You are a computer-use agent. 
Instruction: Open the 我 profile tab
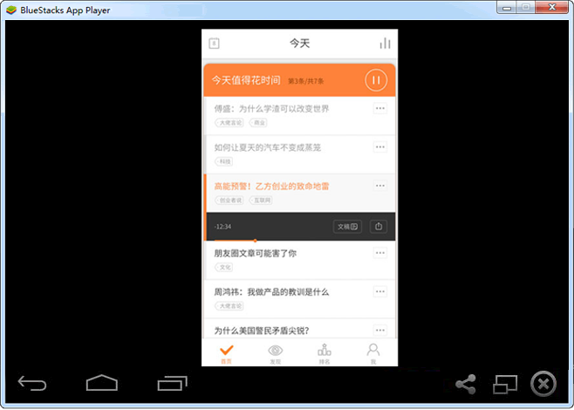(x=372, y=352)
